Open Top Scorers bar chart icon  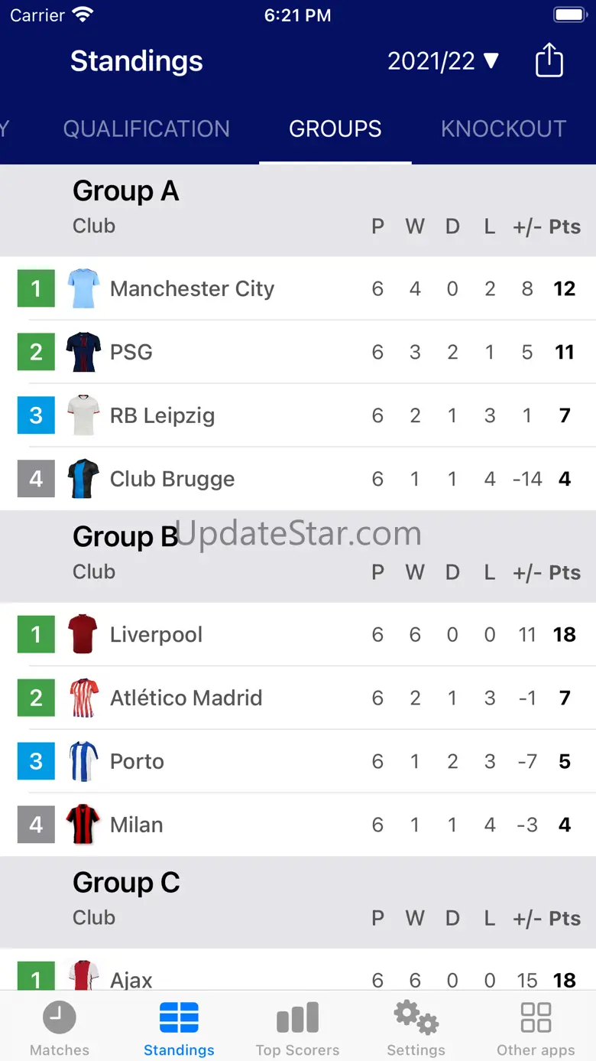pyautogui.click(x=297, y=1019)
